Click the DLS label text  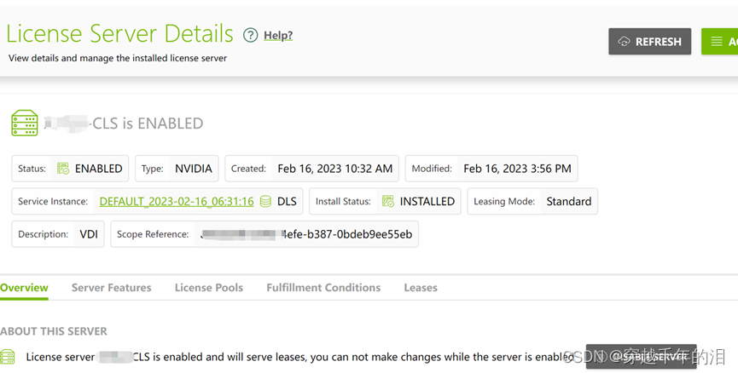pyautogui.click(x=287, y=202)
